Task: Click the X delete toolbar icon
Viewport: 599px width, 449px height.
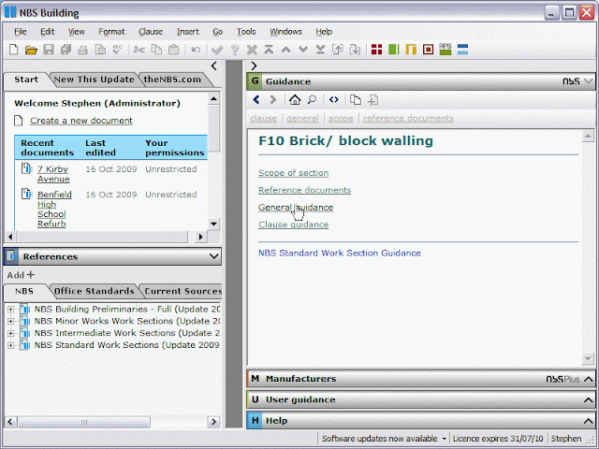Action: [x=252, y=50]
